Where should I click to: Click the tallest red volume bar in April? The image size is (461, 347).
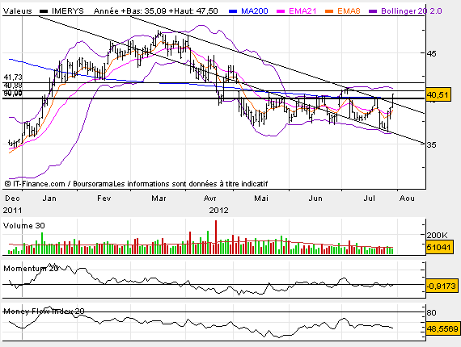[x=216, y=237]
